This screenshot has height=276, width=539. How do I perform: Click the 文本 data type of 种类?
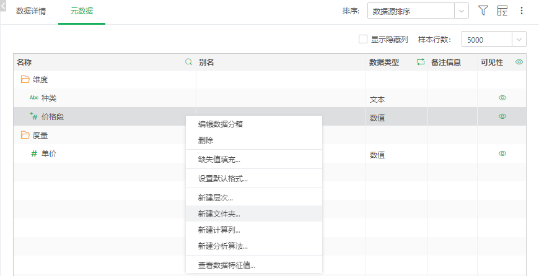coord(377,100)
